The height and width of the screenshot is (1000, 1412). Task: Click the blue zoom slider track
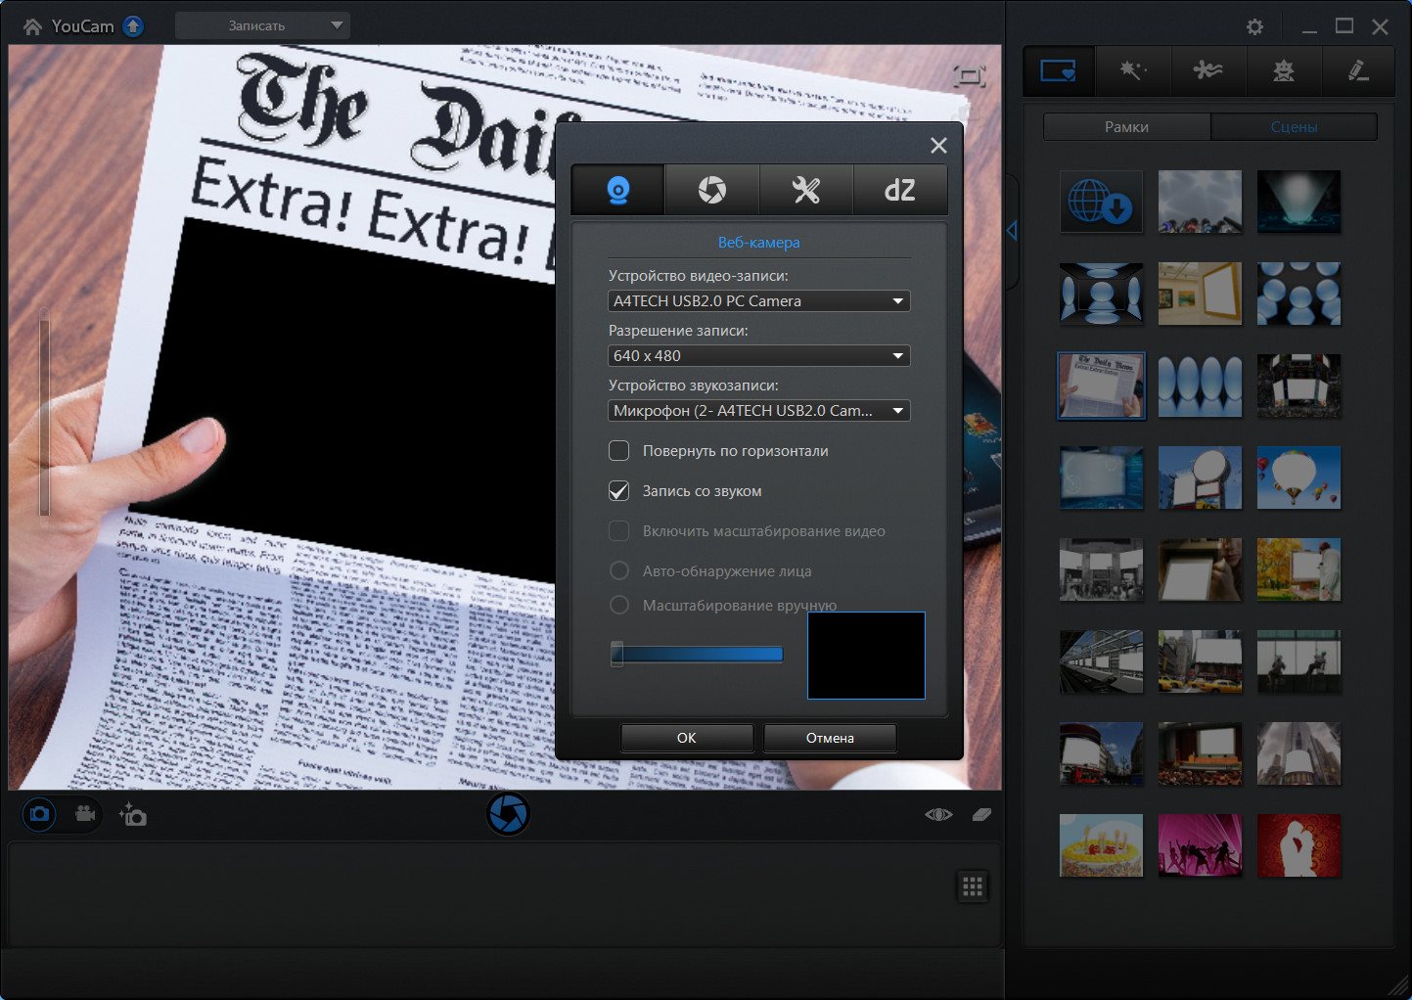[x=700, y=655]
